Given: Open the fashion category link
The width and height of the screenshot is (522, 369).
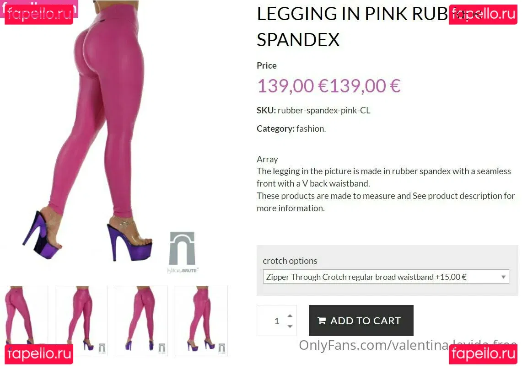Looking at the screenshot, I should pos(310,128).
